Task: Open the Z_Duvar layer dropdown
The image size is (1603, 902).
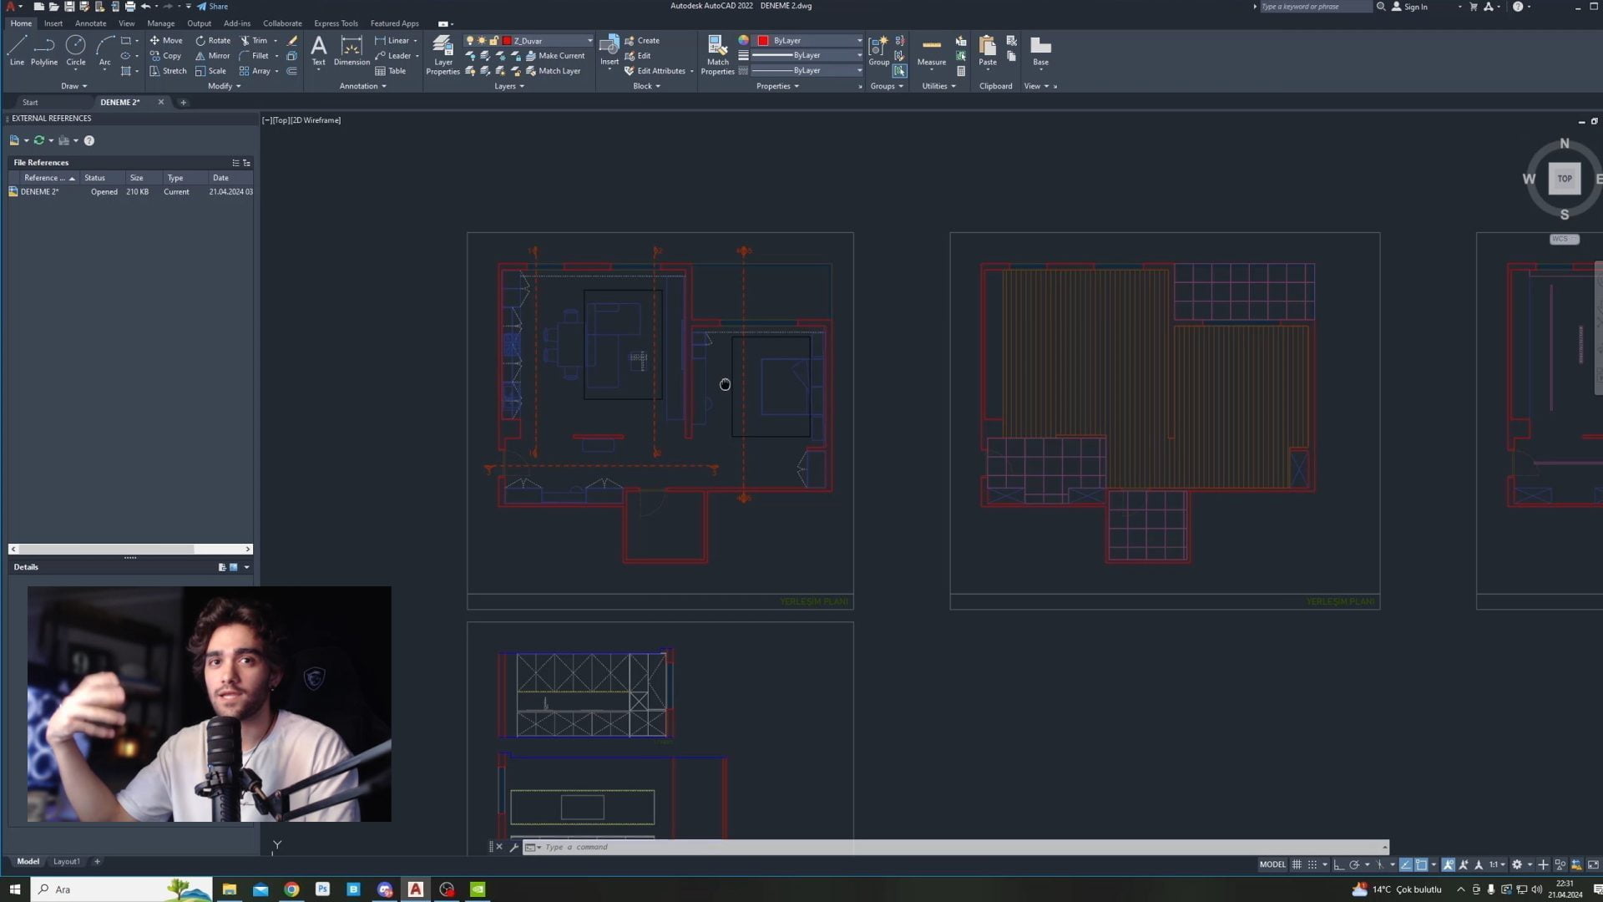Action: [x=589, y=40]
